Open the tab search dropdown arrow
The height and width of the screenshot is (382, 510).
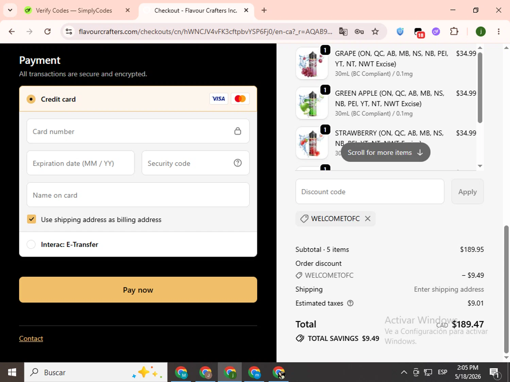(10, 10)
